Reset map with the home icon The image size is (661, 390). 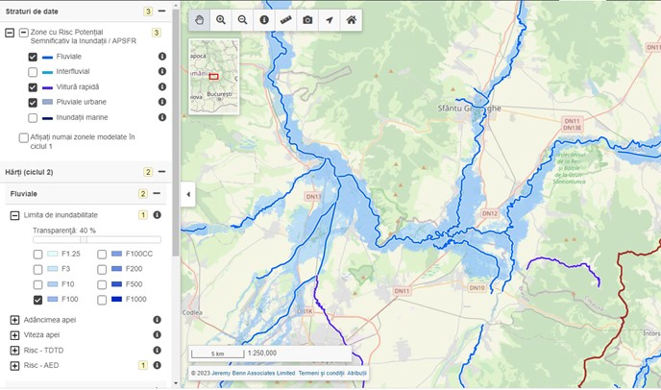click(x=352, y=19)
